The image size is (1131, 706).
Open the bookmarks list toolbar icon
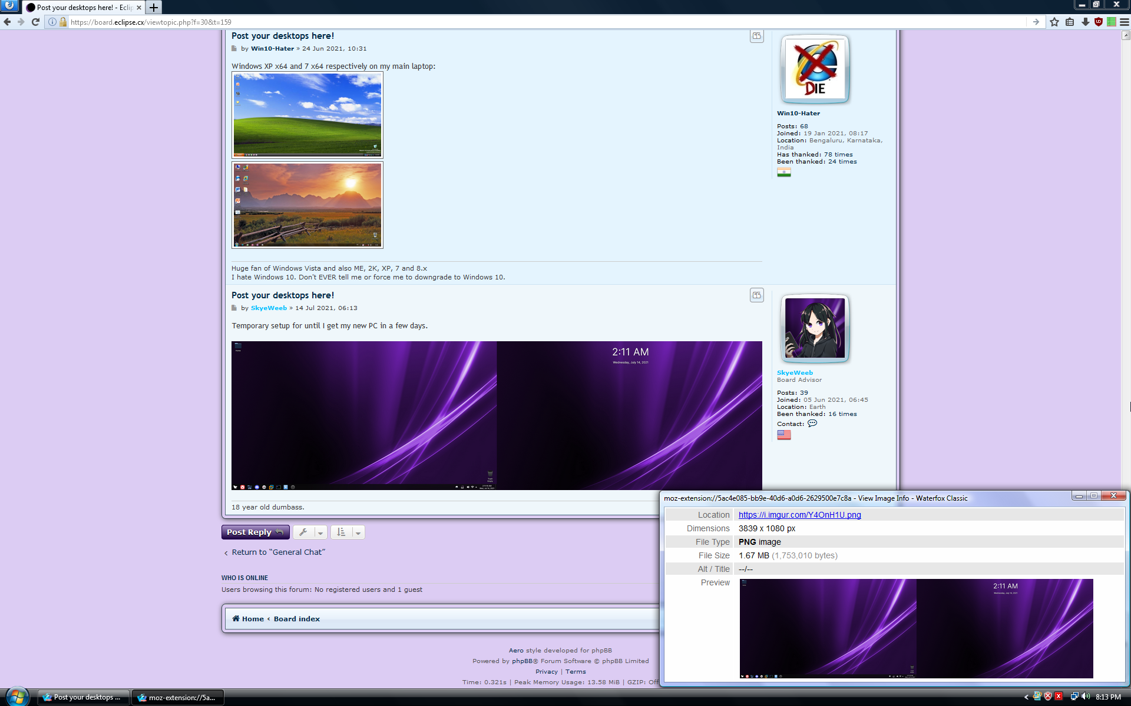click(x=1070, y=22)
